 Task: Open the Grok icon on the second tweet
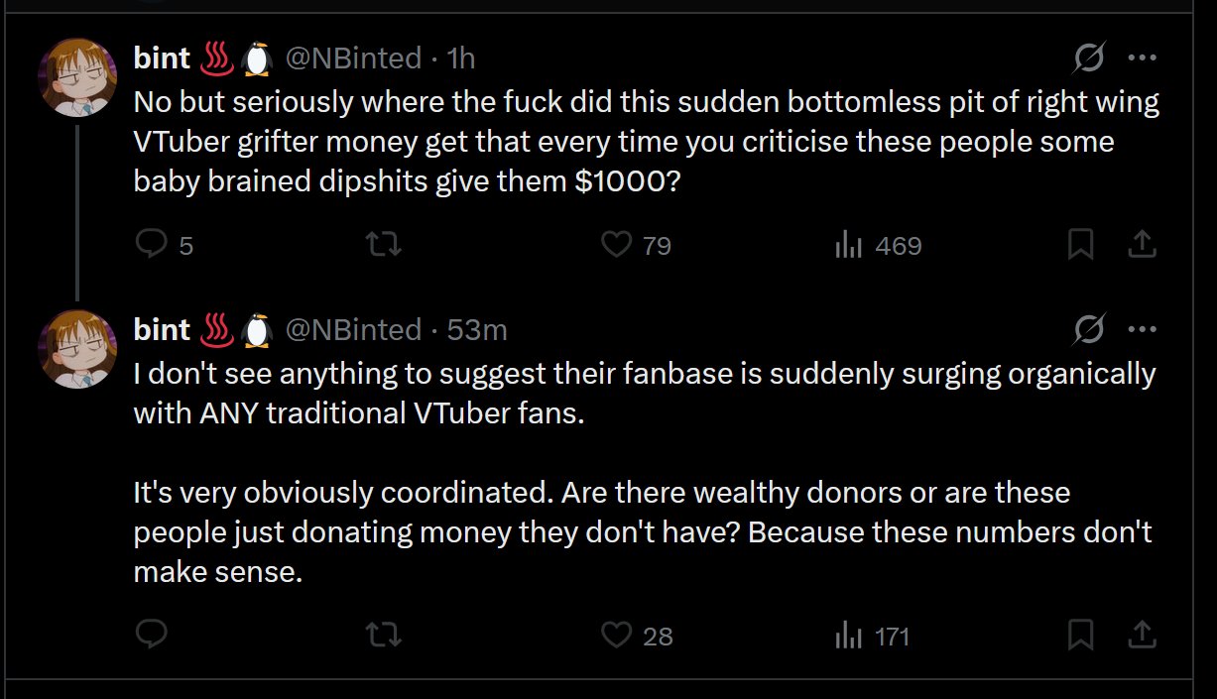click(x=1090, y=330)
